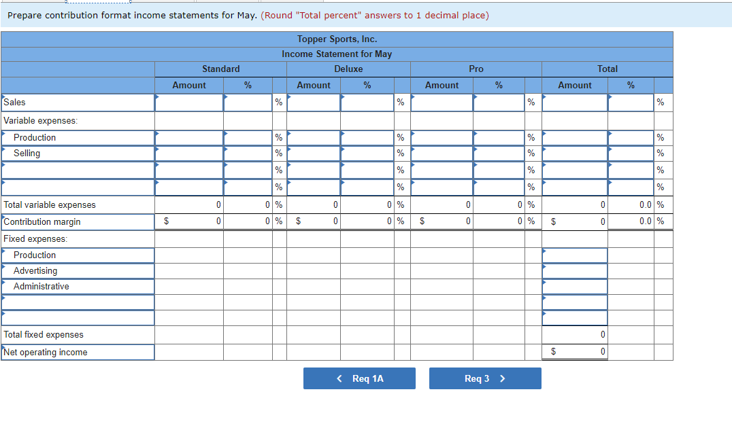Click Deluxe amount in second blank variable row

tap(314, 187)
